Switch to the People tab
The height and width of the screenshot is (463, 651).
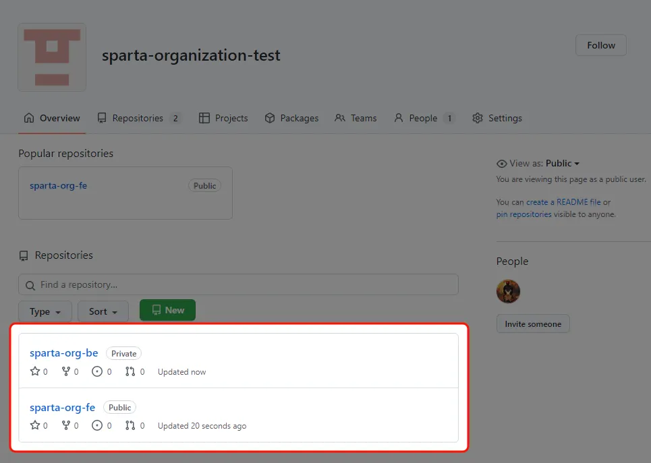[424, 118]
